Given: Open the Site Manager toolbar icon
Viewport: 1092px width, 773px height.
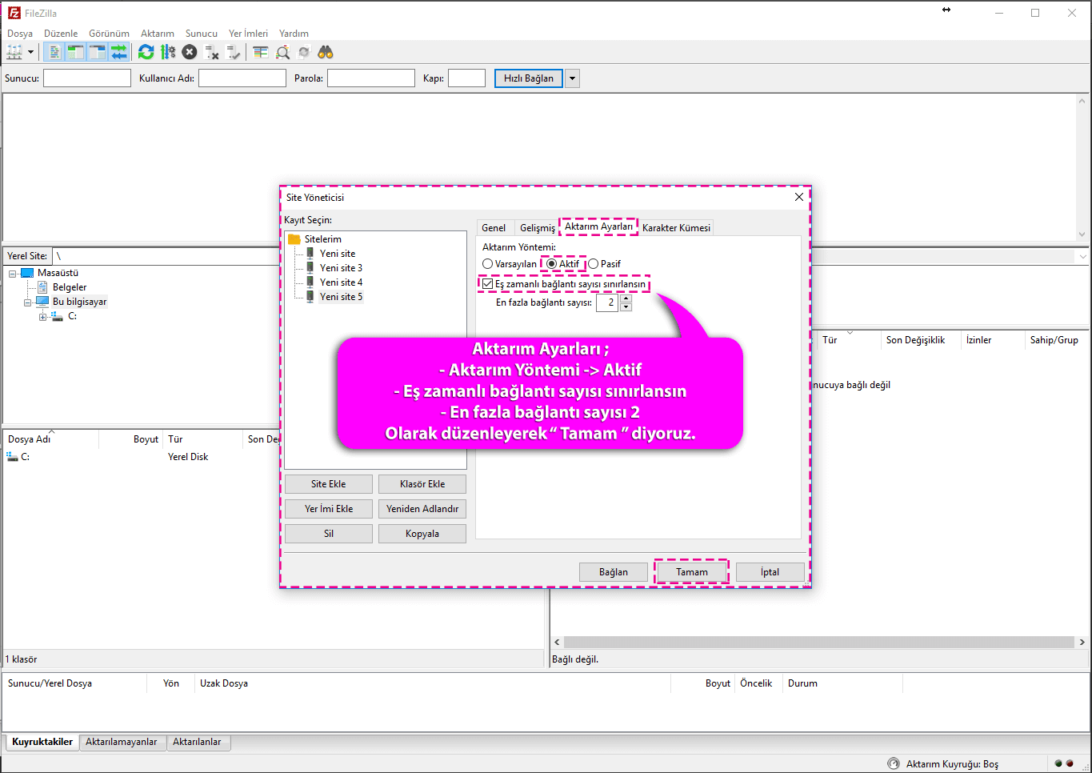Looking at the screenshot, I should (x=14, y=53).
